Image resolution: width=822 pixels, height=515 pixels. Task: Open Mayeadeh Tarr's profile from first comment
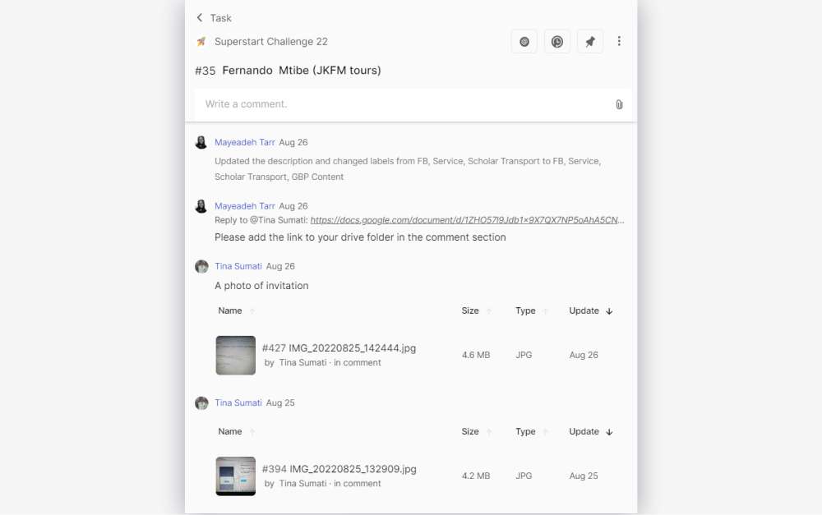coord(245,143)
